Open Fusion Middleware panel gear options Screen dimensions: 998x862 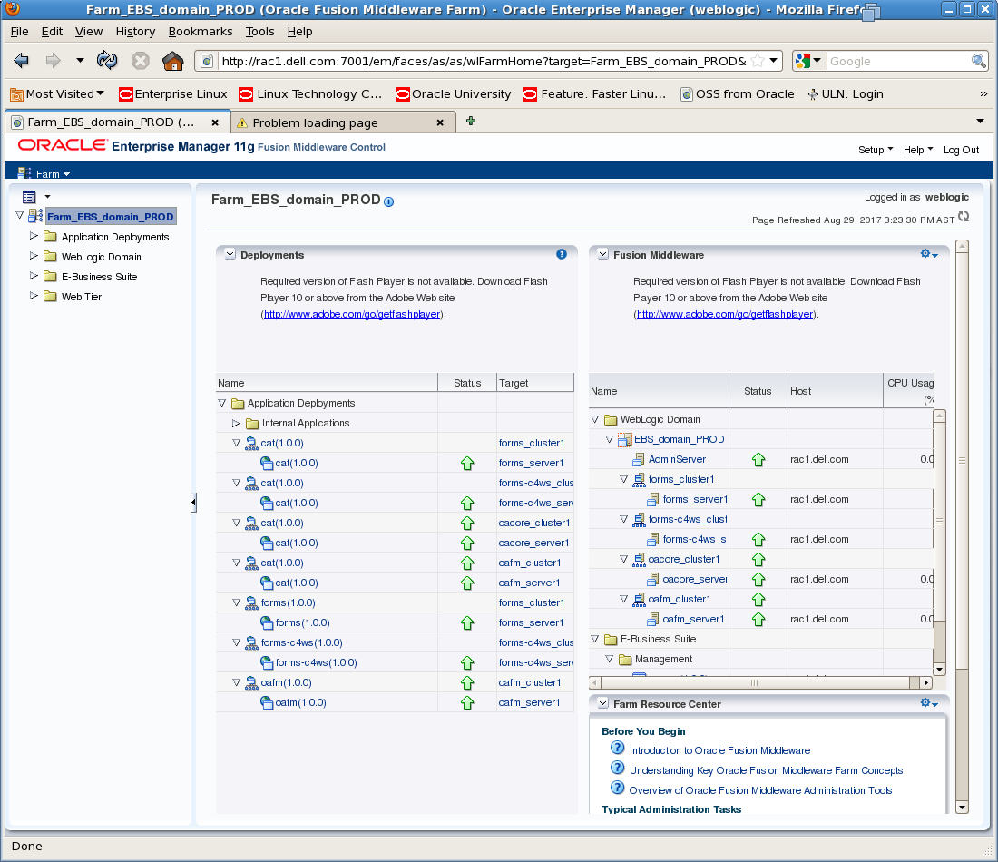(929, 254)
